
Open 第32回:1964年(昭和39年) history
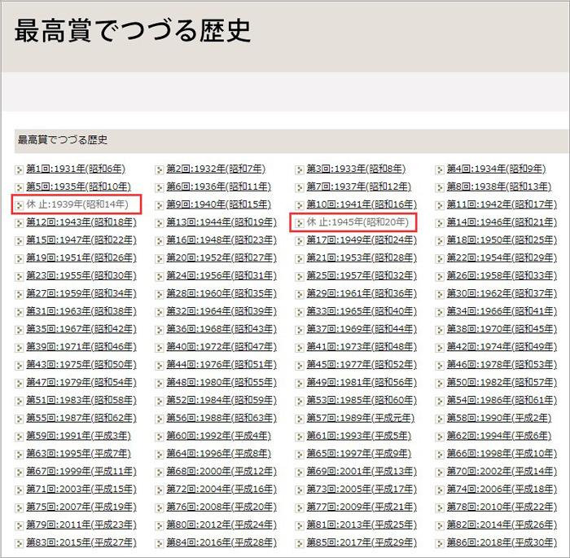221,311
